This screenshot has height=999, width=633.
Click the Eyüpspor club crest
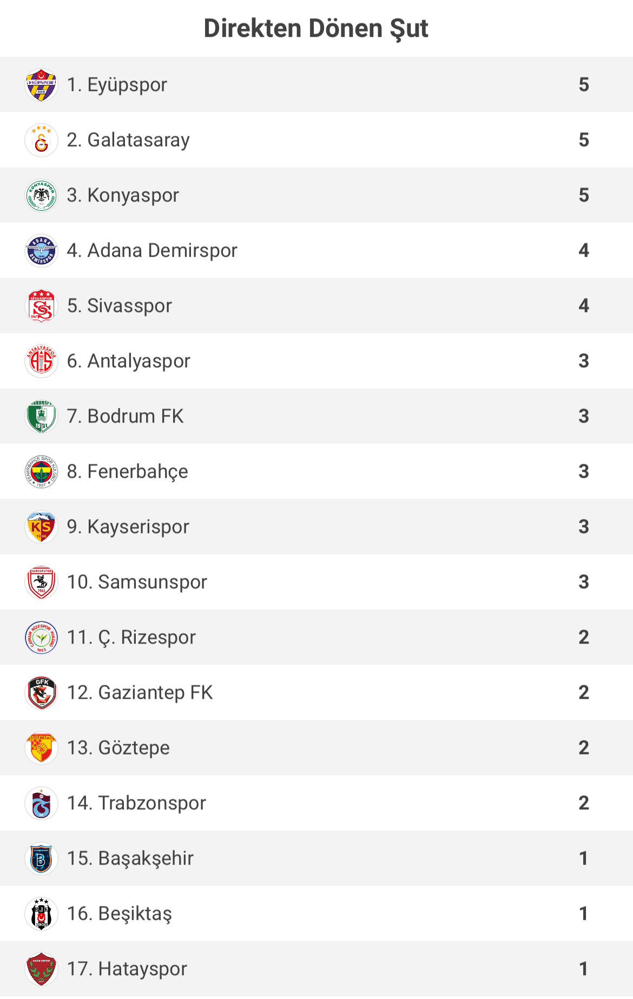click(41, 85)
